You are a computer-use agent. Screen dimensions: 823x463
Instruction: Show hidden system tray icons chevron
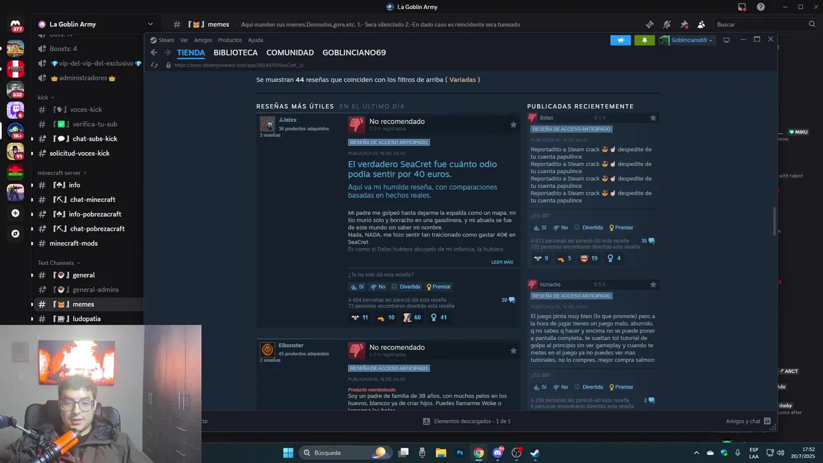pos(696,453)
